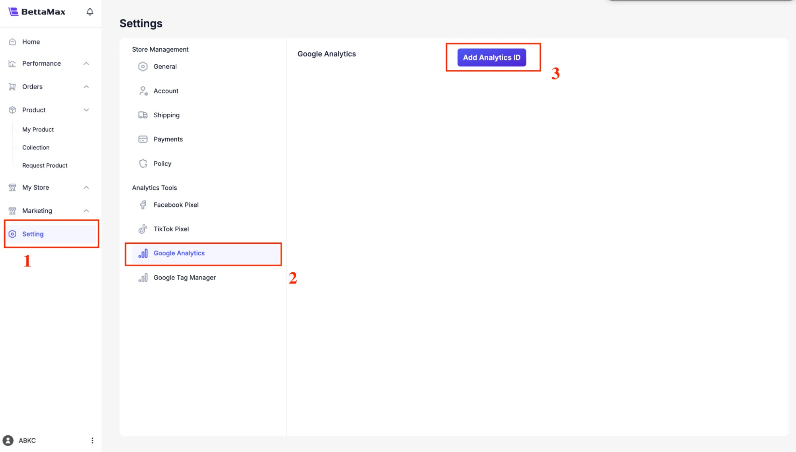Click the ABKC user avatar icon
The image size is (796, 452).
[8, 440]
